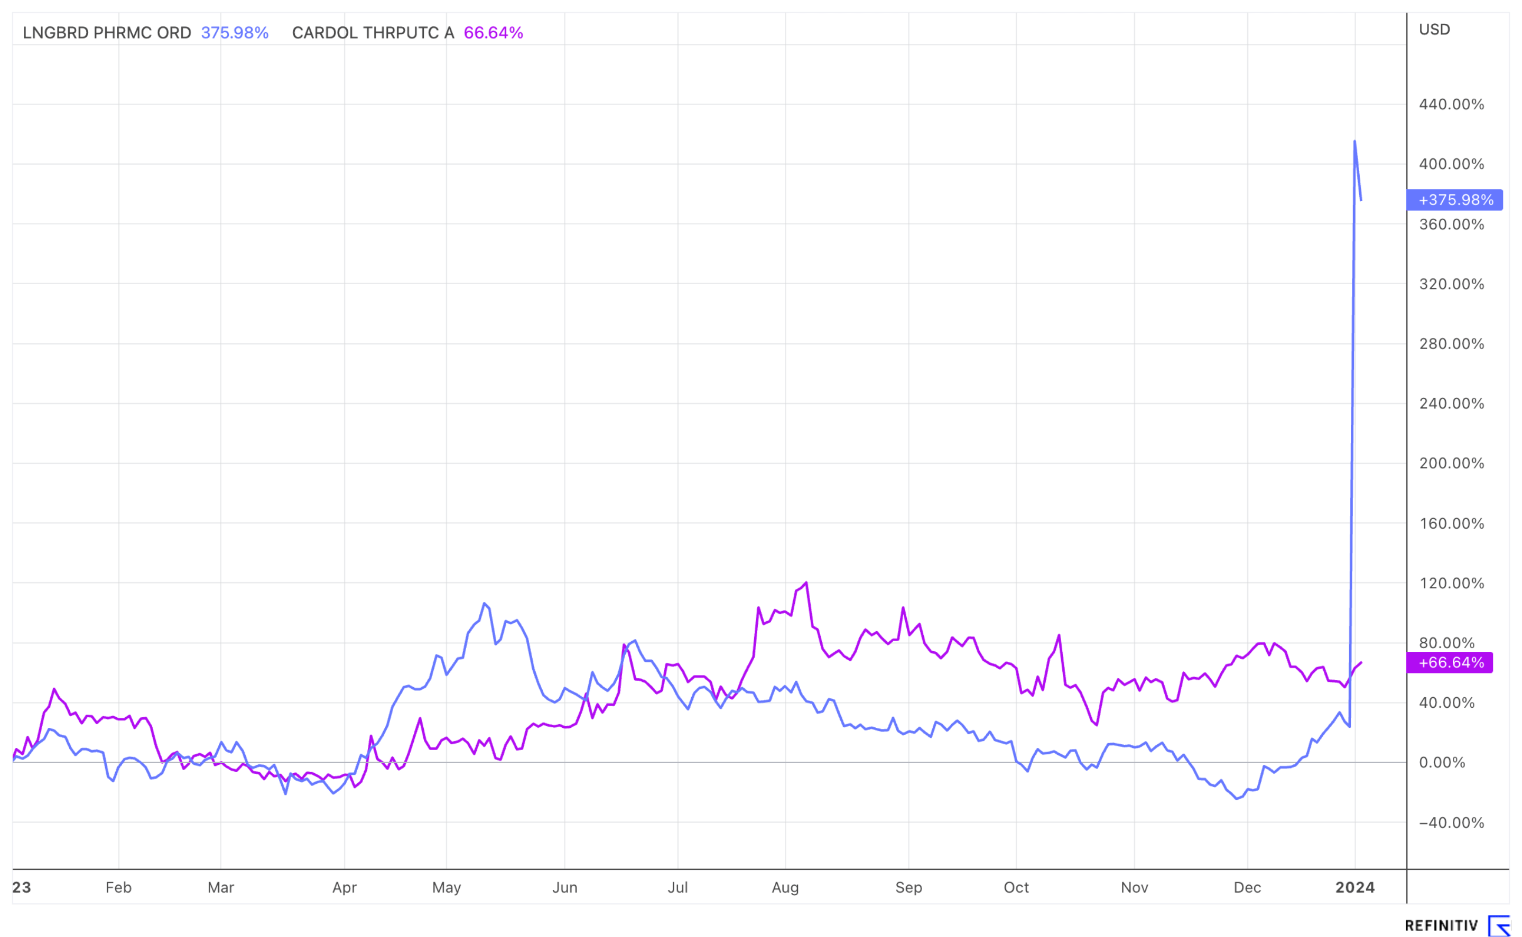Click the Refinitiv arrow logo icon
The image size is (1522, 937).
pyautogui.click(x=1499, y=925)
